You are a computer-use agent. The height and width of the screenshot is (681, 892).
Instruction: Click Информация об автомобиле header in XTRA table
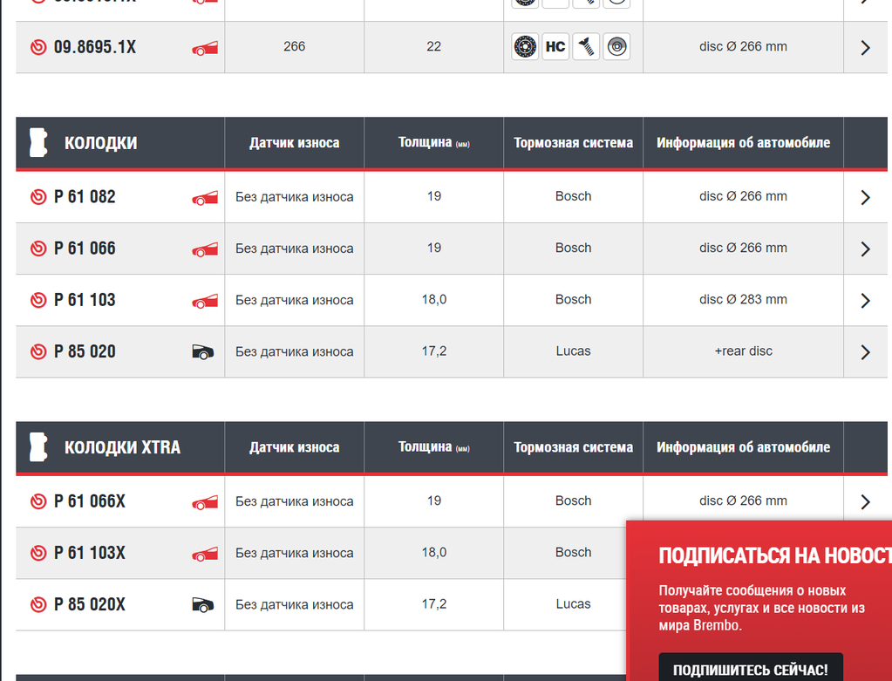click(x=743, y=447)
